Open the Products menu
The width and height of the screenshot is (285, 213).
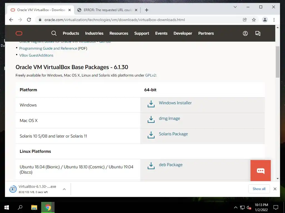(x=71, y=33)
